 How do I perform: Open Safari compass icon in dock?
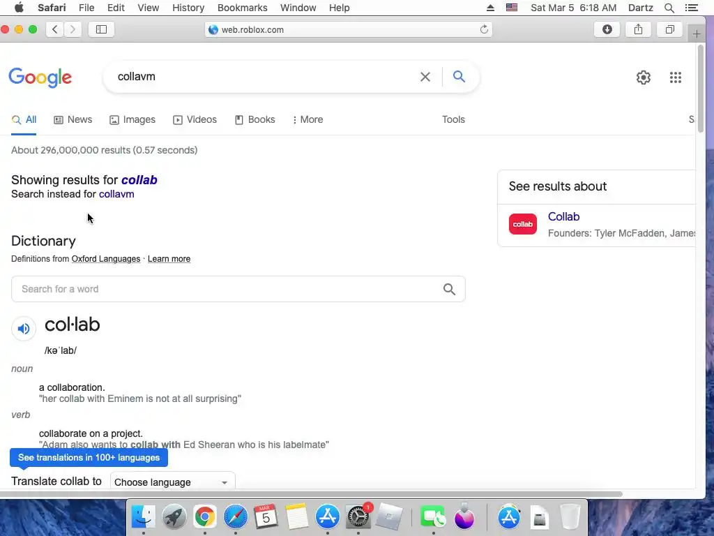[236, 517]
